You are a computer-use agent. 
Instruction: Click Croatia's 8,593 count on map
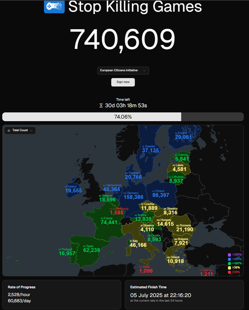click(154, 240)
